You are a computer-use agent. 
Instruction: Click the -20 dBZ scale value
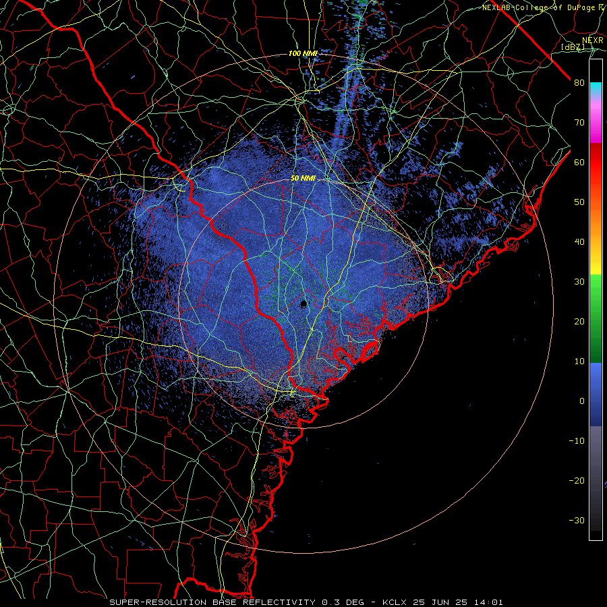coord(577,480)
